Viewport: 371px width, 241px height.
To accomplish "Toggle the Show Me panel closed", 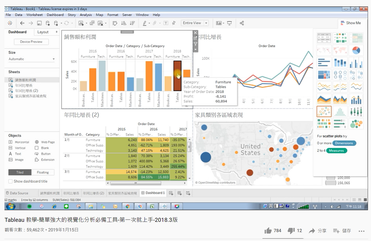I will (350, 23).
